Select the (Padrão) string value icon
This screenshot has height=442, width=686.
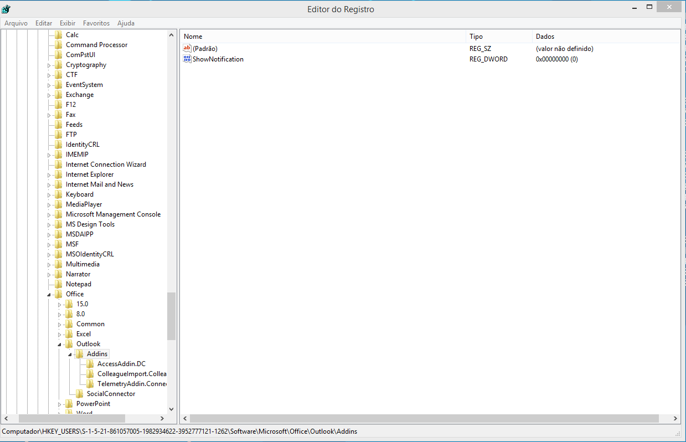point(187,49)
